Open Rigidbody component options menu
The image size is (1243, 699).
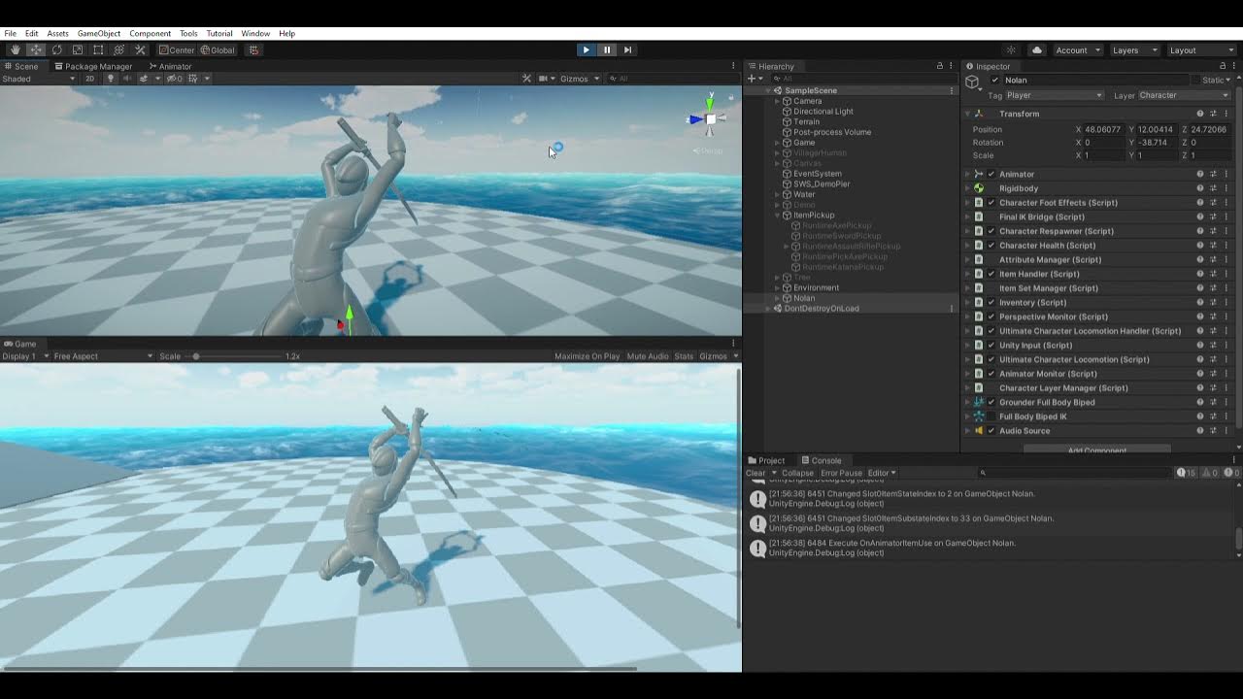tap(1226, 188)
